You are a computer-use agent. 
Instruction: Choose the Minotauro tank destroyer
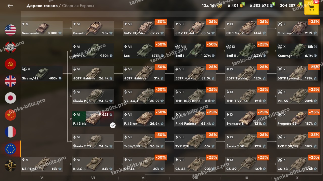tap(297, 28)
